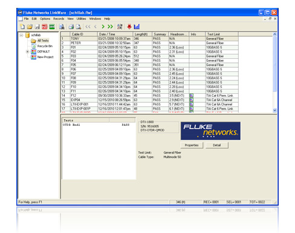This screenshot has width=295, height=233.
Task: Select the F12 record row
Action: [x=149, y=96]
